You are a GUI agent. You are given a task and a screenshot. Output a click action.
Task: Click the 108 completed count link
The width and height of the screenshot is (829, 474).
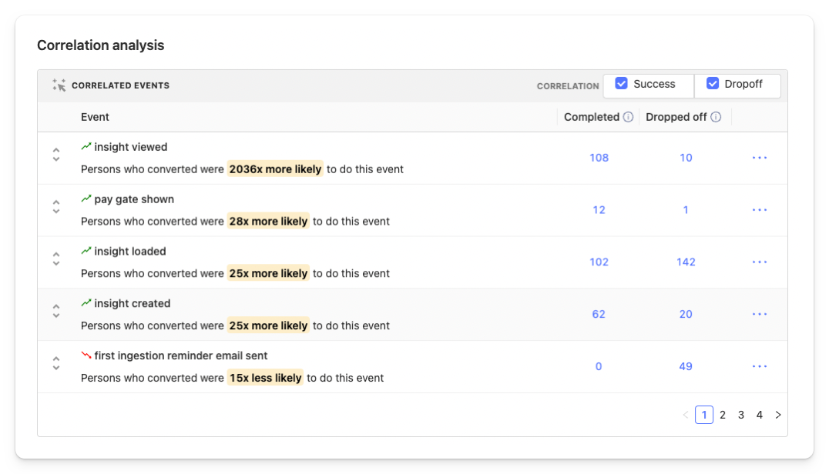click(x=599, y=158)
